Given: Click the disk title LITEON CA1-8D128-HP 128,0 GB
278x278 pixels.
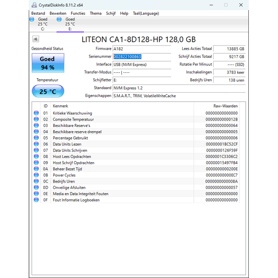Looking at the screenshot, I should [139, 39].
